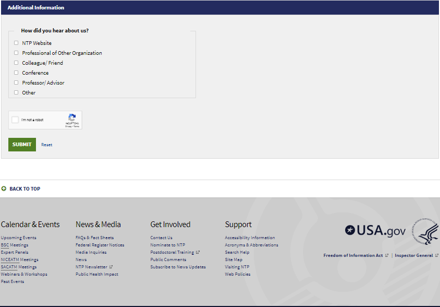Click the Calendar & Events heading
Image resolution: width=440 pixels, height=307 pixels.
[x=30, y=225]
